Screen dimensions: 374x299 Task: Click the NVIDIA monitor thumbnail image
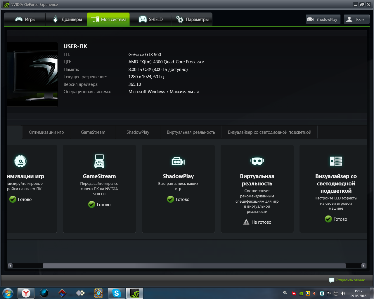tap(32, 74)
